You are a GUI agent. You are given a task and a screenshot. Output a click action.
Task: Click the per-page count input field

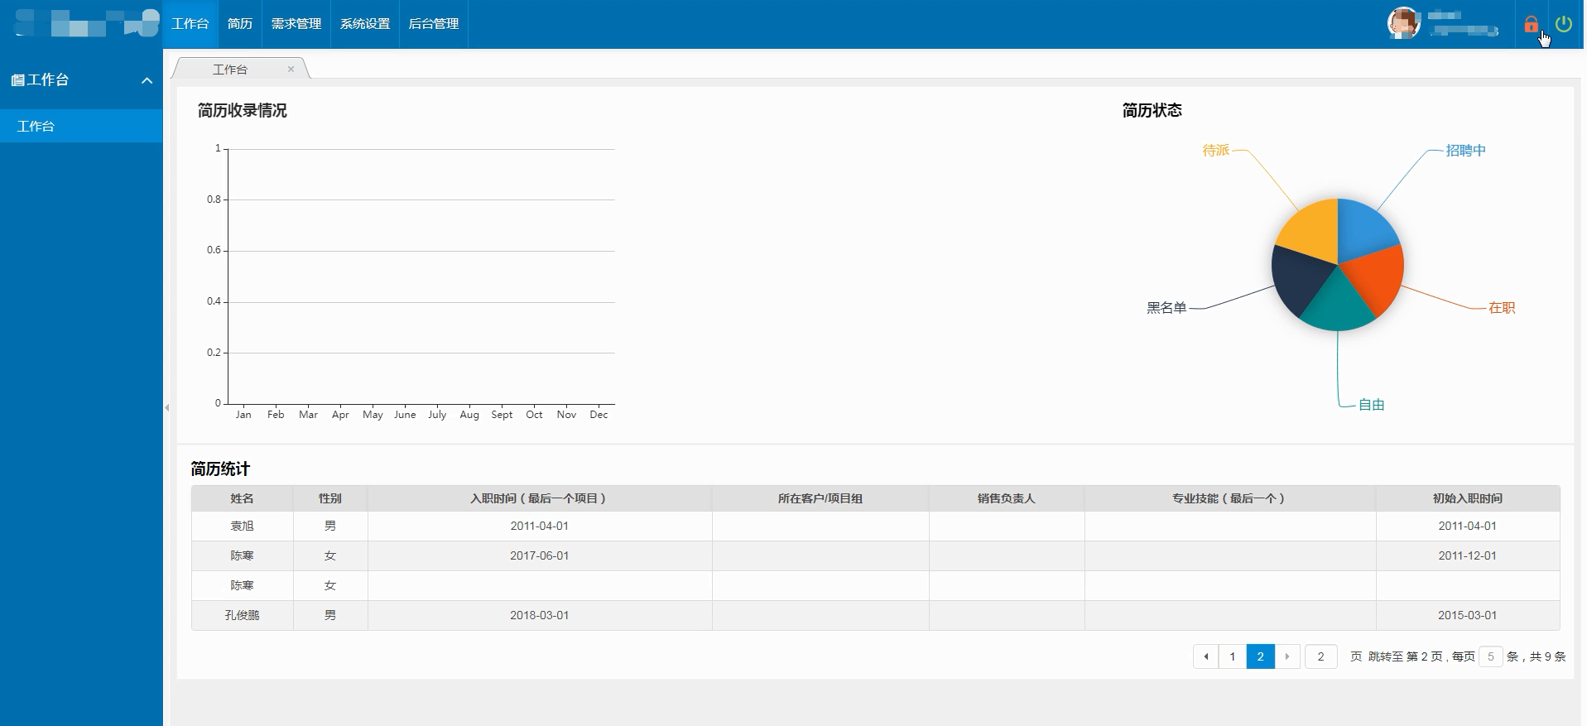[x=1490, y=656]
